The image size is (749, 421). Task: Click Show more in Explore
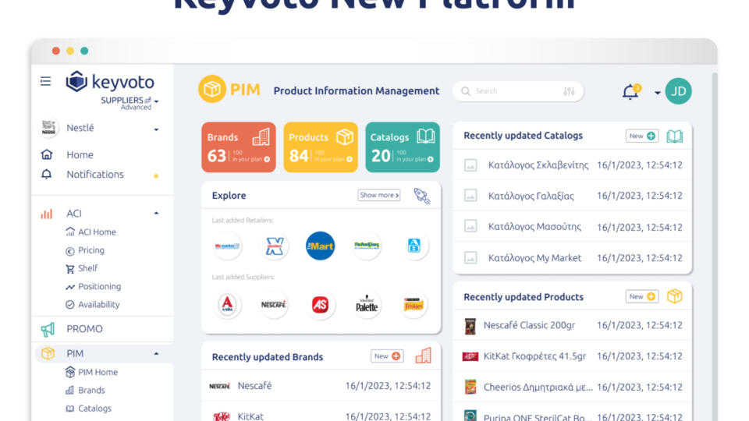[x=379, y=195]
